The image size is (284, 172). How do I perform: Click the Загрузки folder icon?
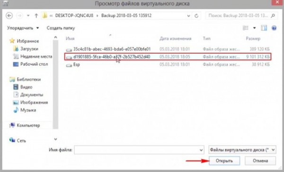16,49
